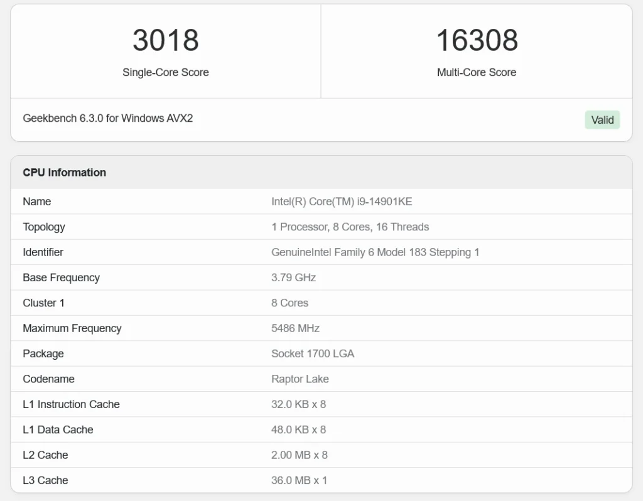Select the Name row label
The width and height of the screenshot is (643, 501).
point(36,202)
